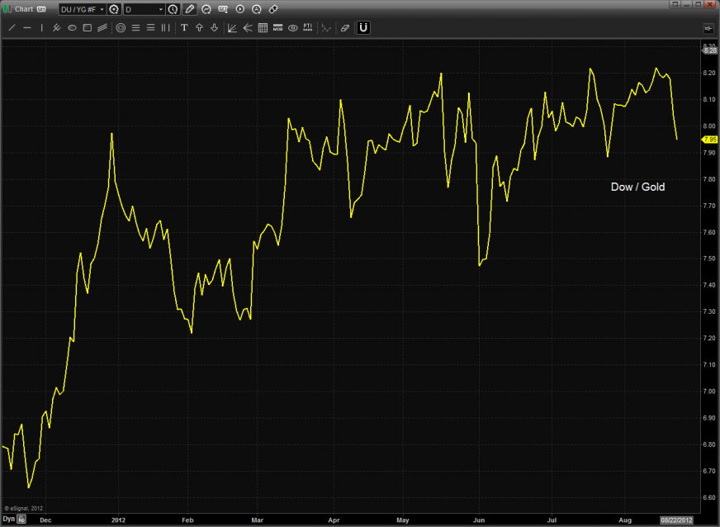This screenshot has width=720, height=527.
Task: Click the 08/22/2012 date label
Action: click(676, 520)
